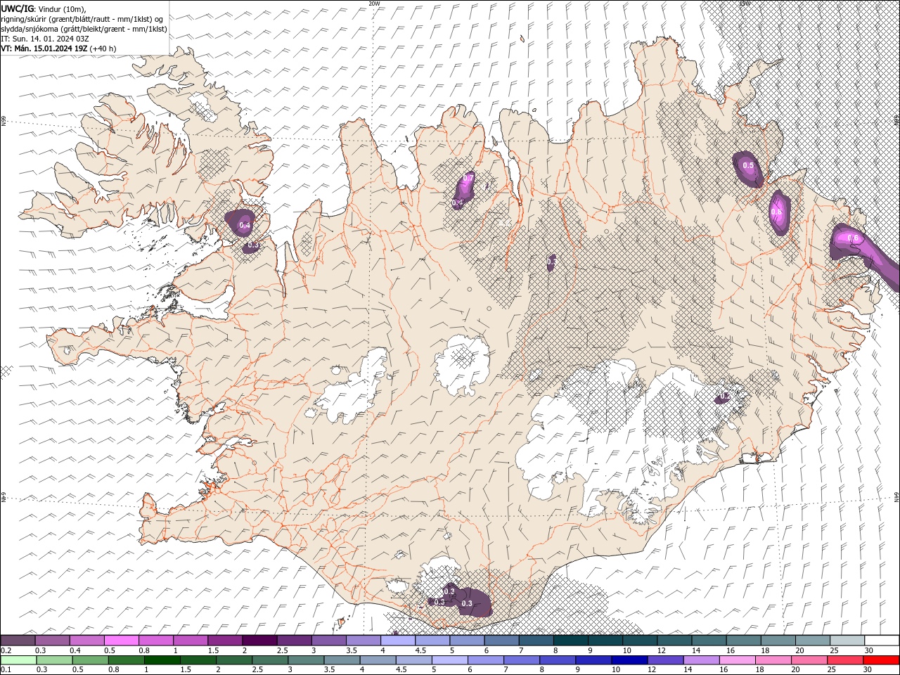Click the 64N latitude label on the right edge
Screen dimensions: 900x675
pos(896,496)
